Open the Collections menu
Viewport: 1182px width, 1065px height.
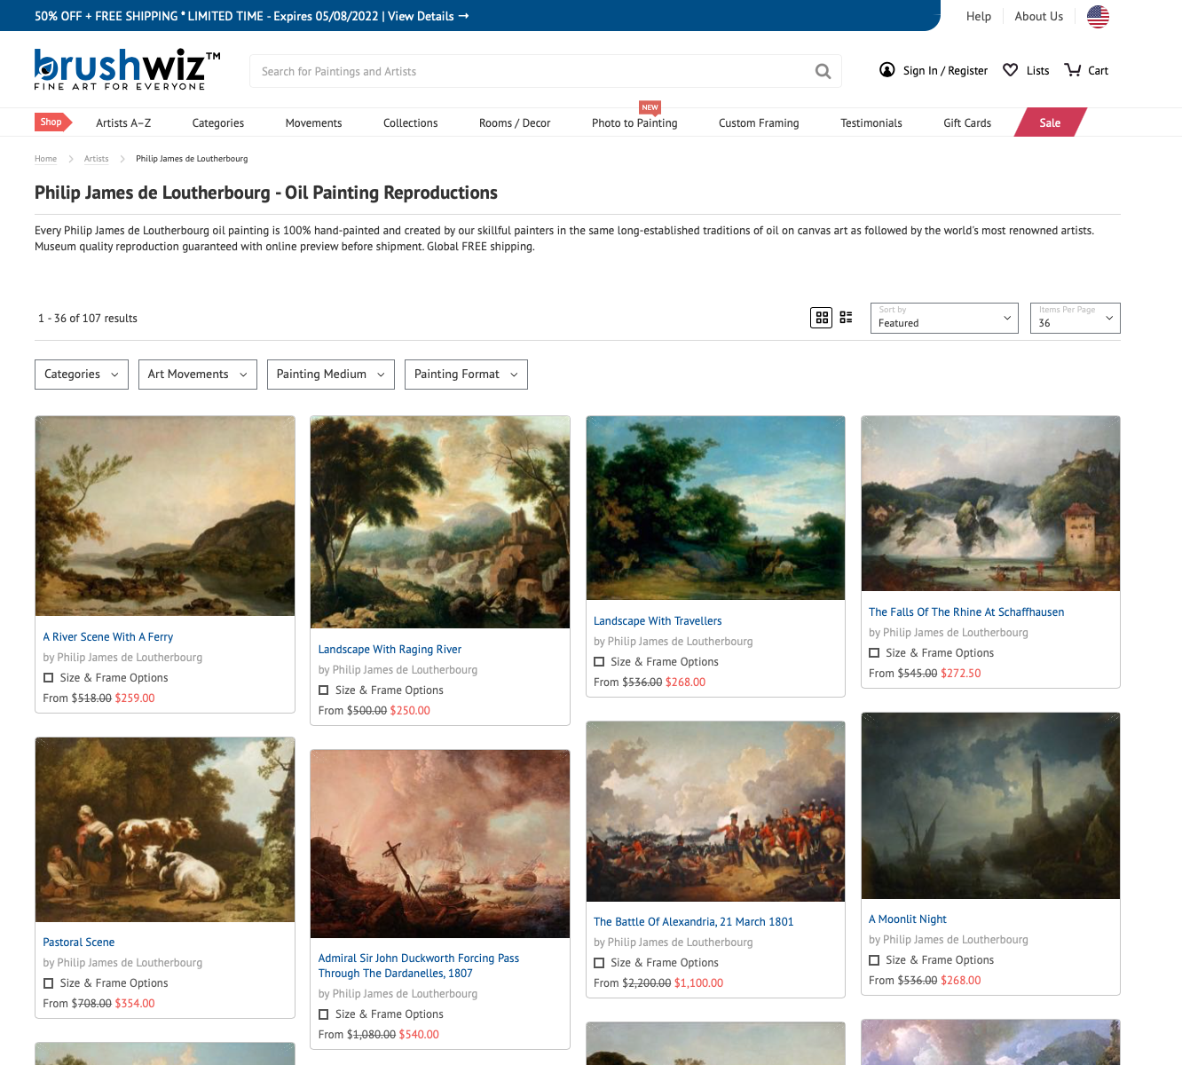point(410,123)
